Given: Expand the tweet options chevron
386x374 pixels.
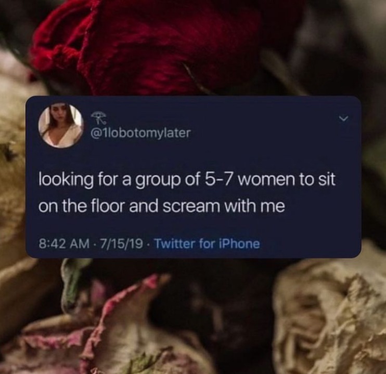Looking at the screenshot, I should click(343, 119).
